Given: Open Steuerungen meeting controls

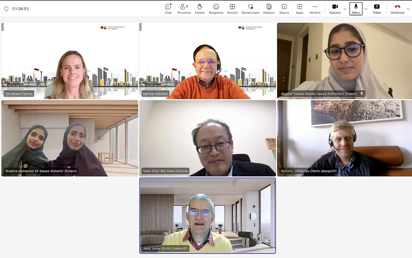Looking at the screenshot, I should (x=250, y=9).
